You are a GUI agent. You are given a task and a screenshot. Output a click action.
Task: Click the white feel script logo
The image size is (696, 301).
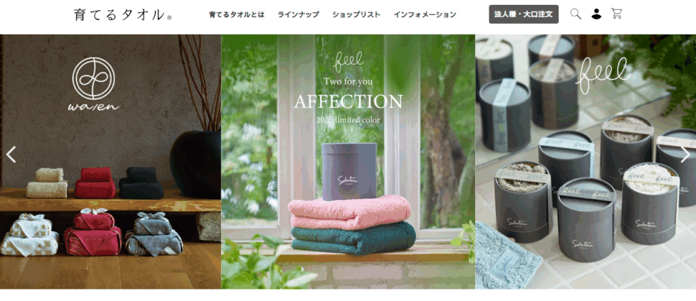click(602, 73)
